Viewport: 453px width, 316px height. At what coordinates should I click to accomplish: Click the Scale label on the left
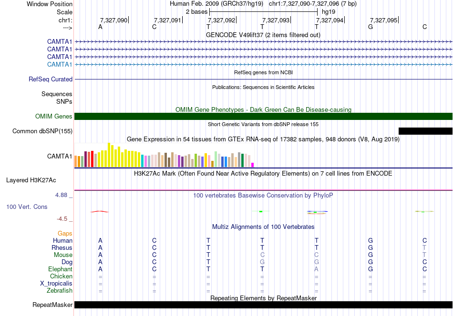[x=64, y=12]
